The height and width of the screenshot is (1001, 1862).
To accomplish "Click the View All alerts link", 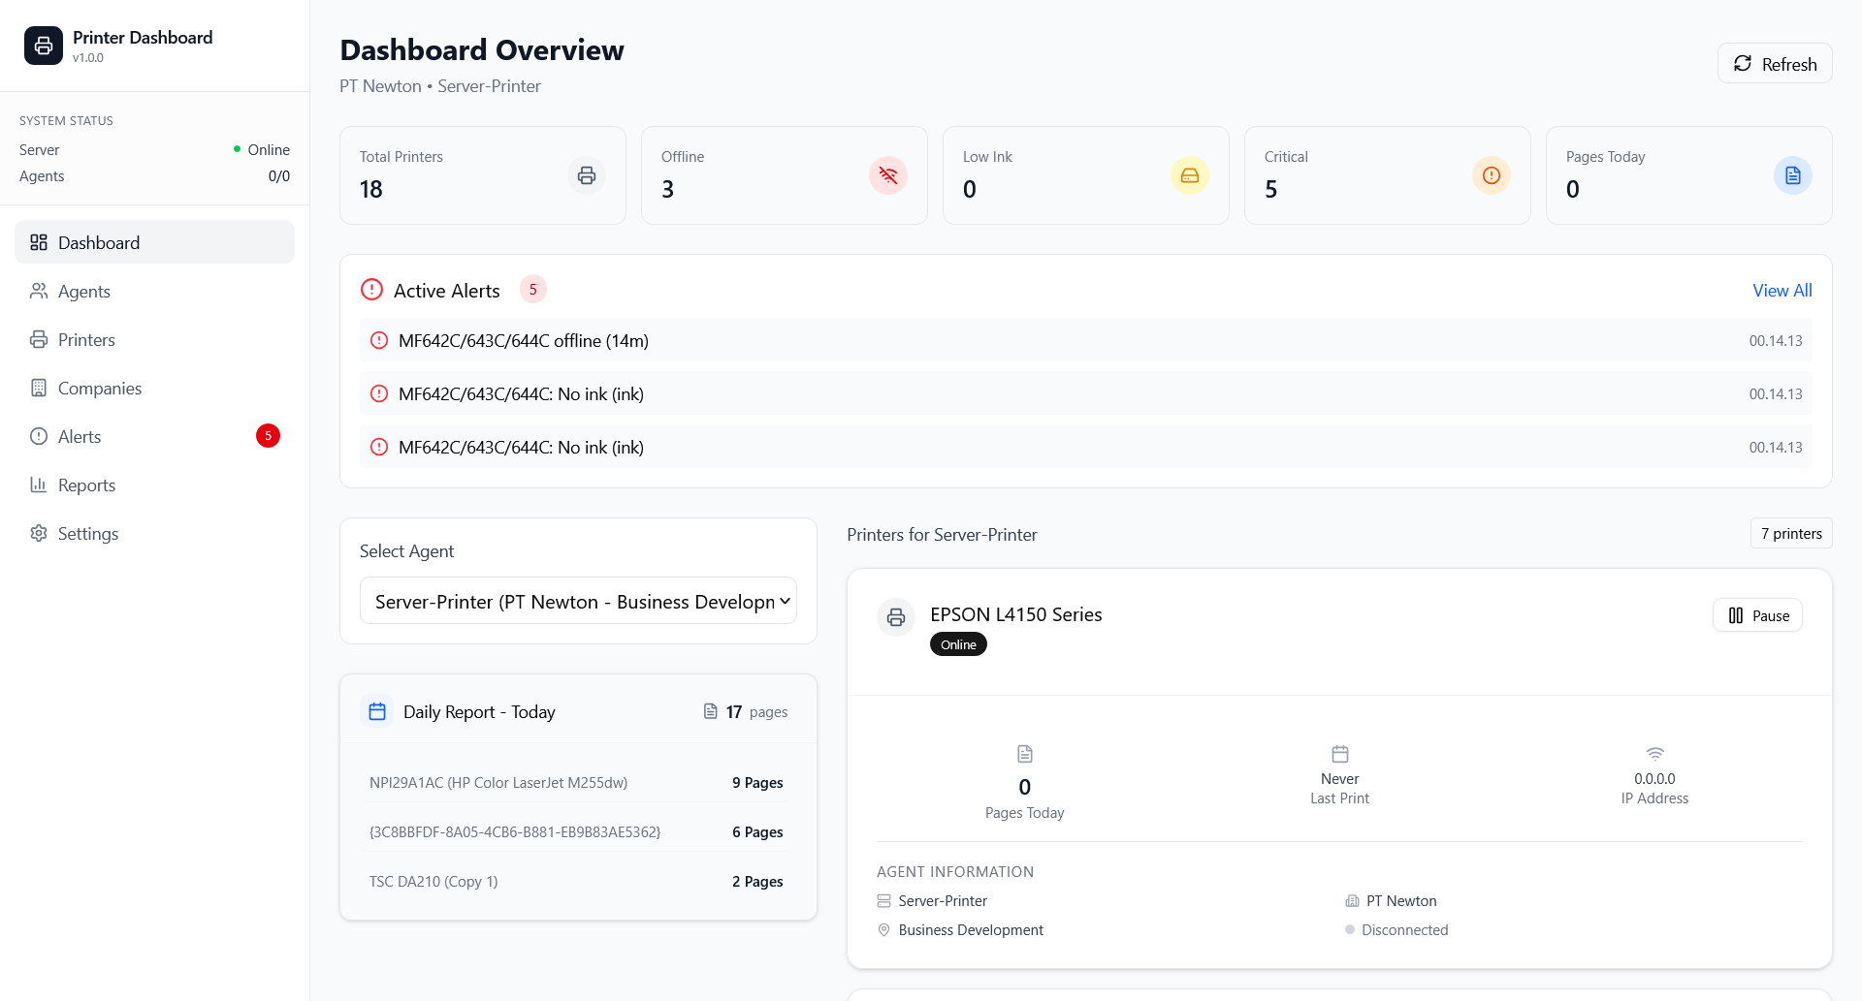I will pos(1782,291).
